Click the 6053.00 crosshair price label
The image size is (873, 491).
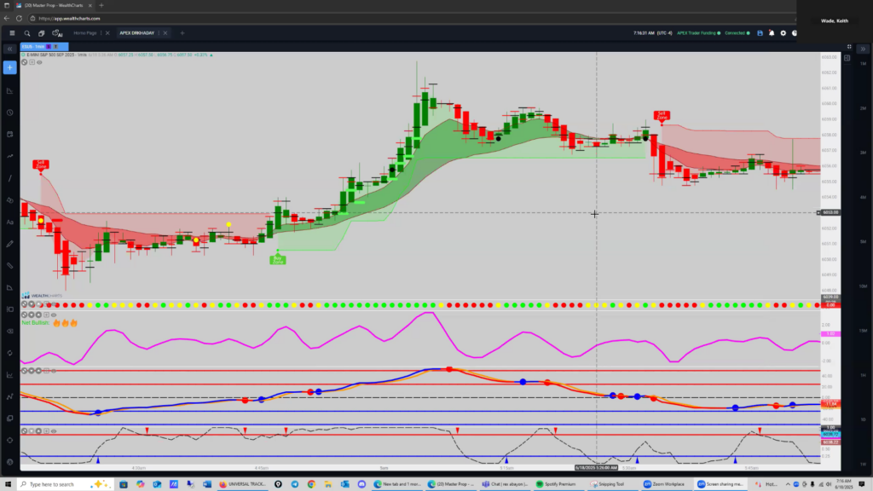[830, 212]
